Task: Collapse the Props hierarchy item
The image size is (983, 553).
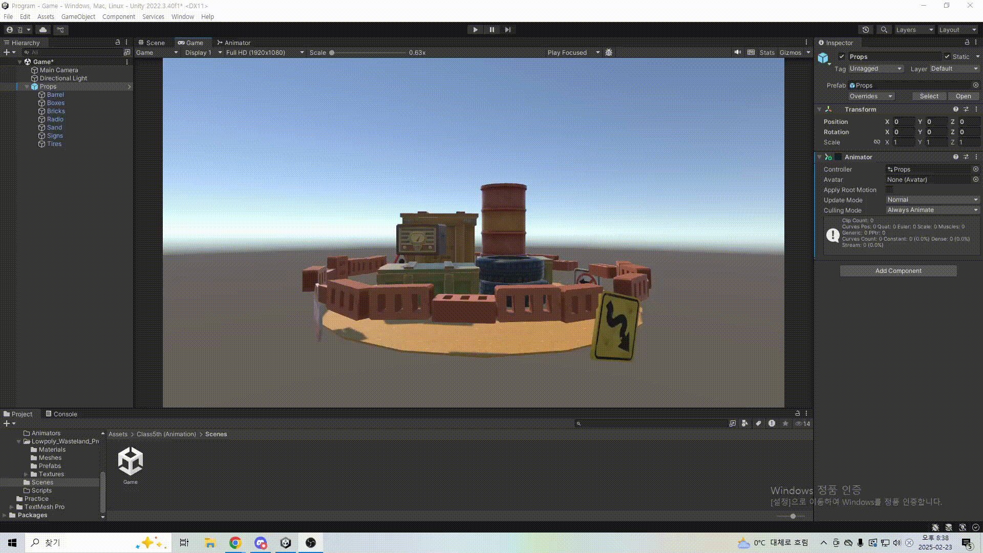Action: pos(27,87)
